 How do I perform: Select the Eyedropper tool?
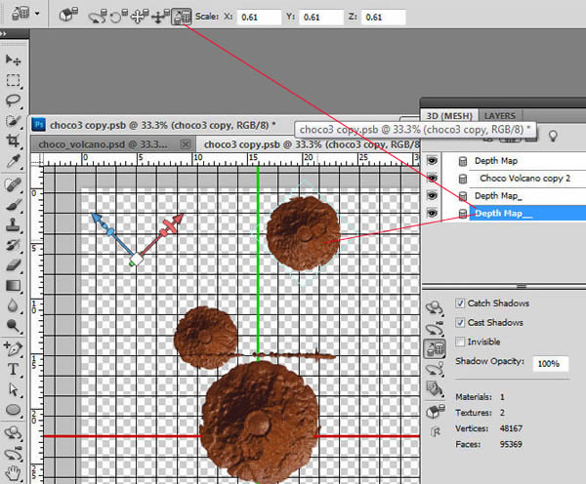[14, 161]
